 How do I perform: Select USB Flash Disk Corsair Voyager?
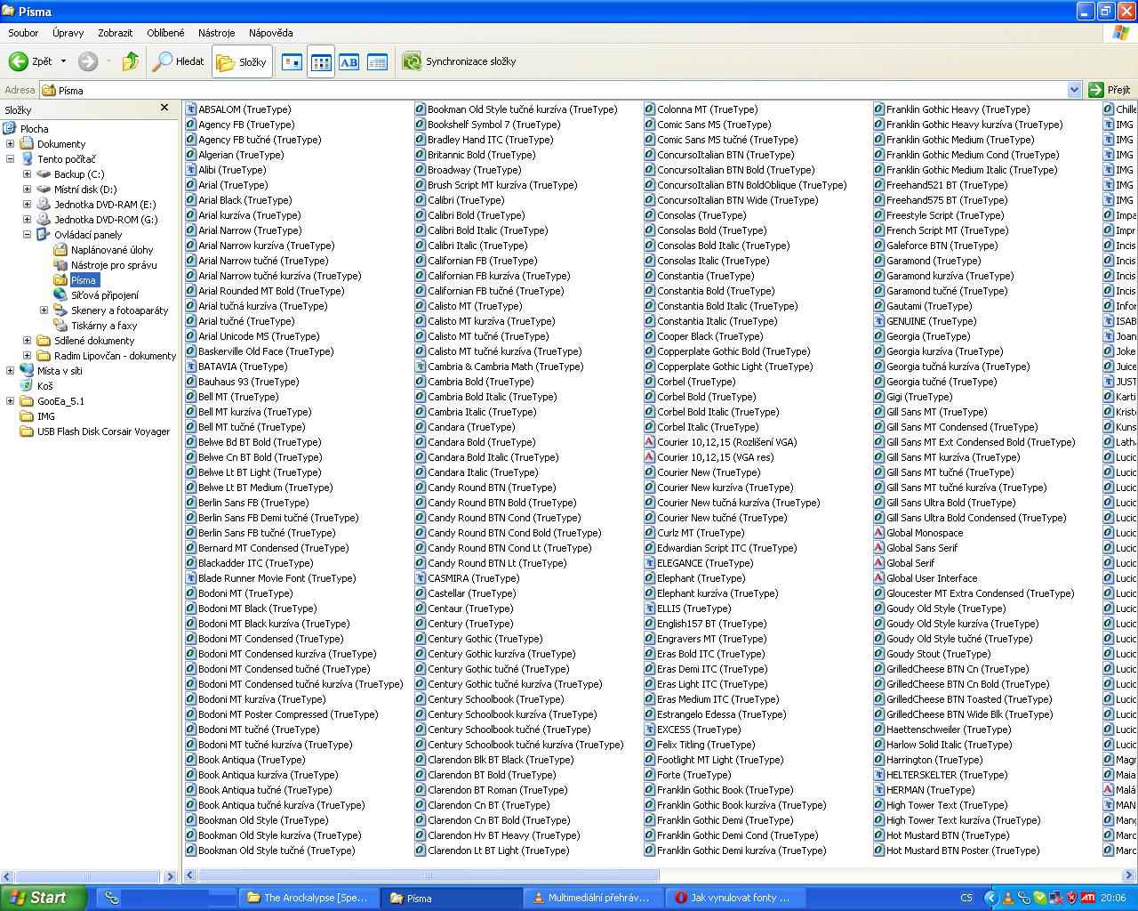(103, 431)
